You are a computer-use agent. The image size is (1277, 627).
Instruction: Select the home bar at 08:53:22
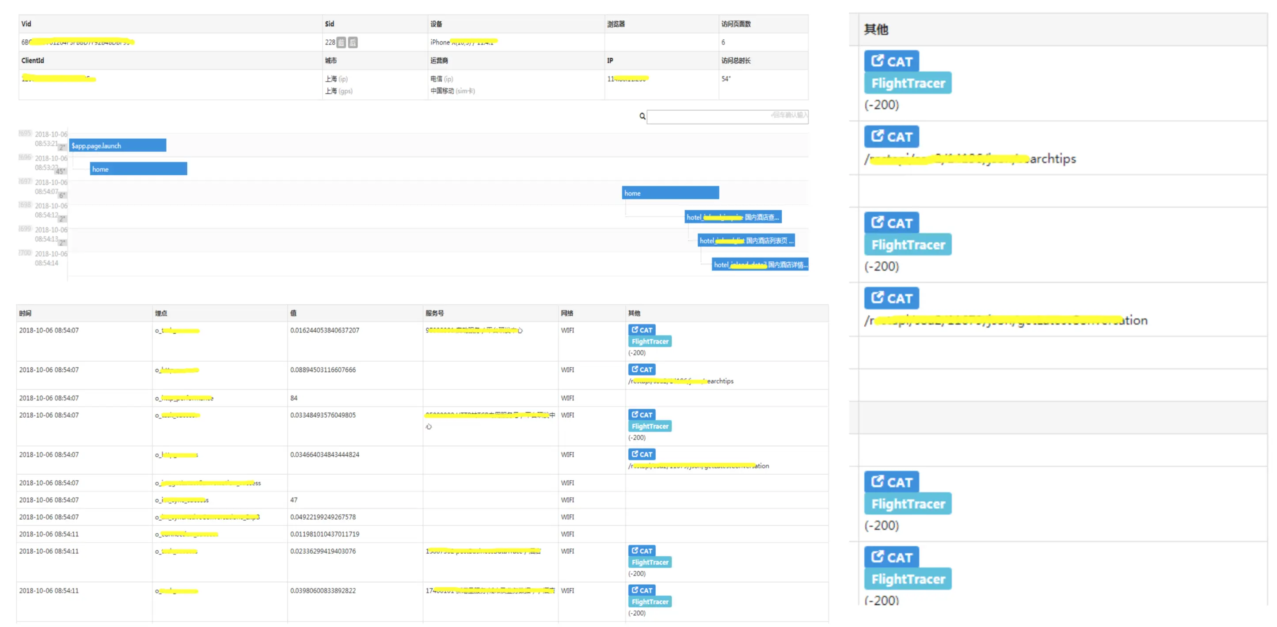(x=138, y=170)
